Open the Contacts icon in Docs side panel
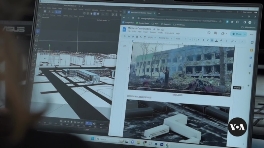264x148 pixels. [250, 65]
